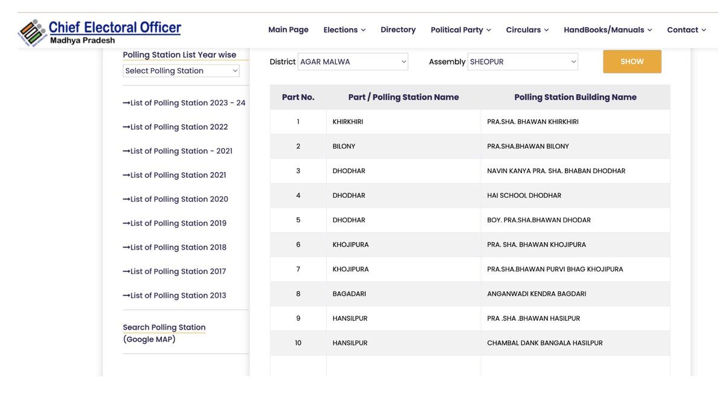Click the Part No. column header
The height and width of the screenshot is (393, 725).
coord(298,97)
